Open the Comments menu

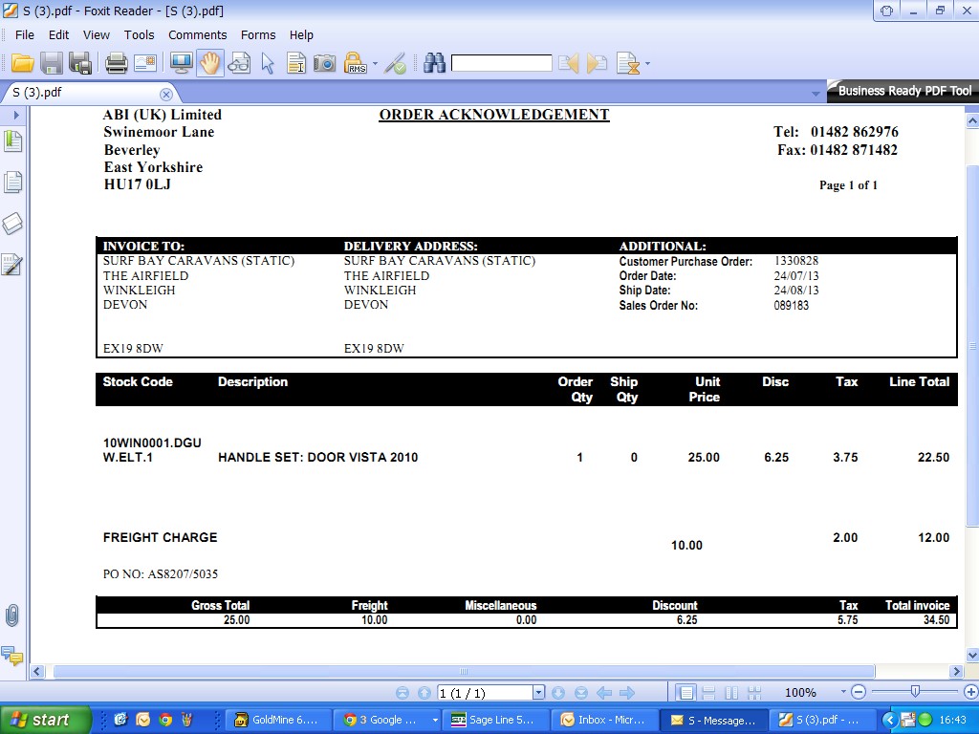tap(197, 34)
